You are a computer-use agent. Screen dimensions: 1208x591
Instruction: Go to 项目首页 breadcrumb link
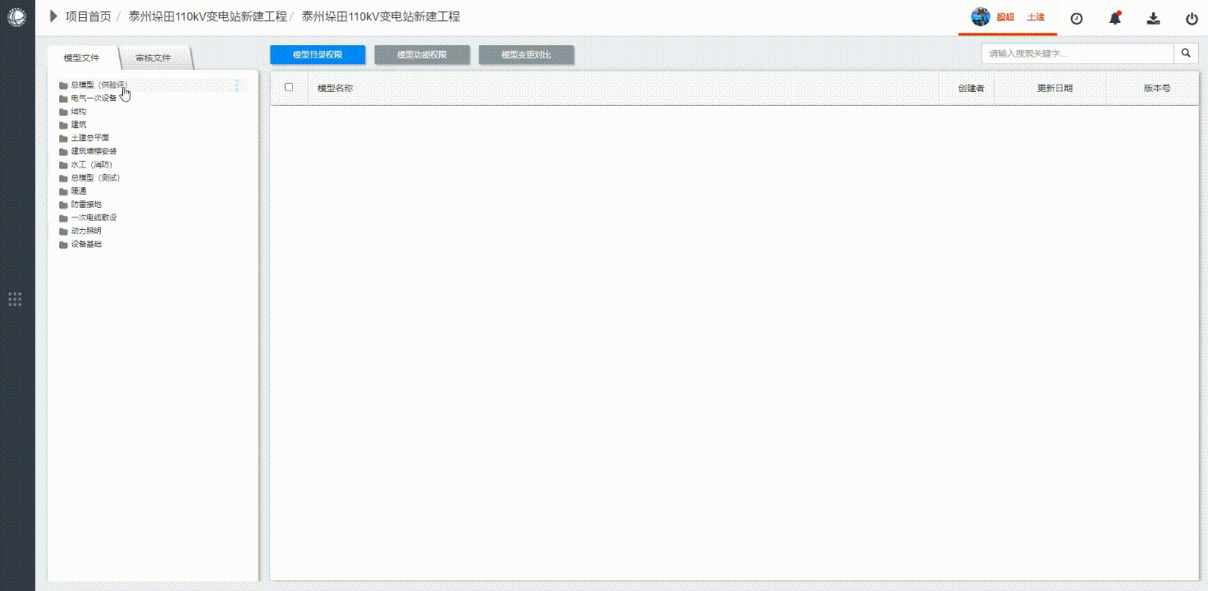[x=88, y=16]
